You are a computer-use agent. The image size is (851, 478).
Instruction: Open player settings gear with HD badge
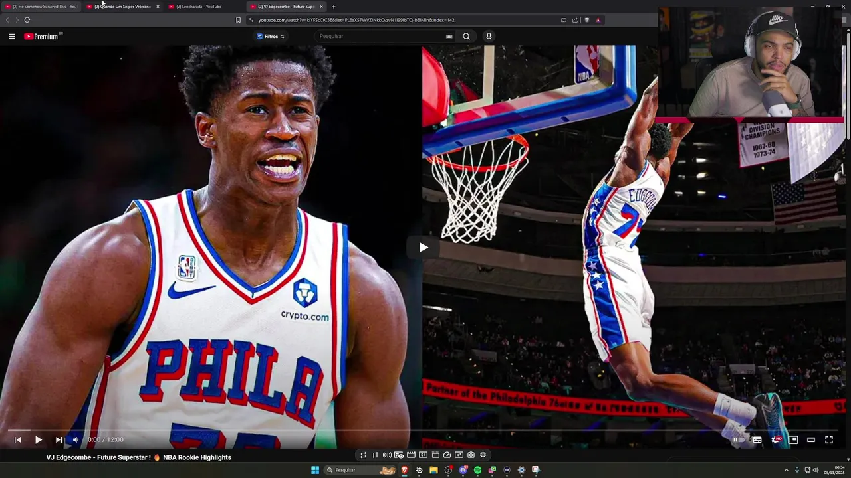(x=776, y=439)
